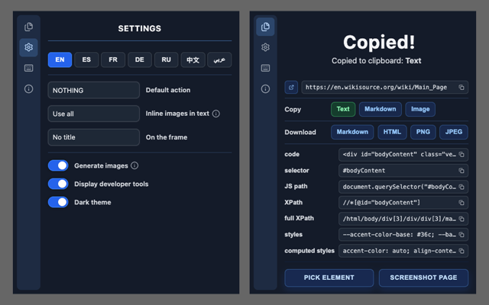Image resolution: width=489 pixels, height=305 pixels.
Task: Click the computed styles field accent-color
Action: point(403,251)
